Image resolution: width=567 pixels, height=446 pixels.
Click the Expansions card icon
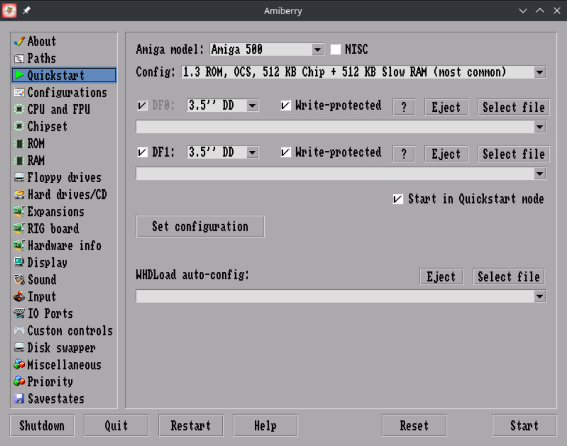[19, 211]
